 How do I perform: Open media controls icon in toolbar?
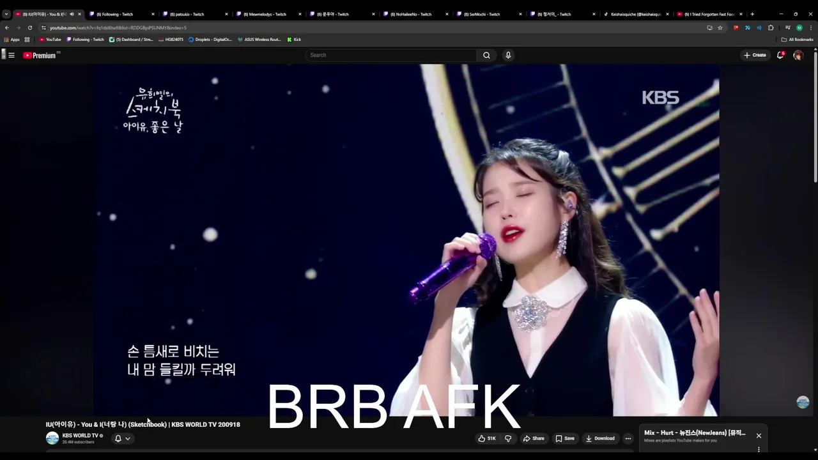coord(788,27)
